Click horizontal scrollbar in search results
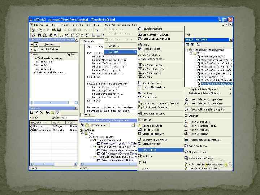This screenshot has height=195, width=260. click(x=109, y=164)
